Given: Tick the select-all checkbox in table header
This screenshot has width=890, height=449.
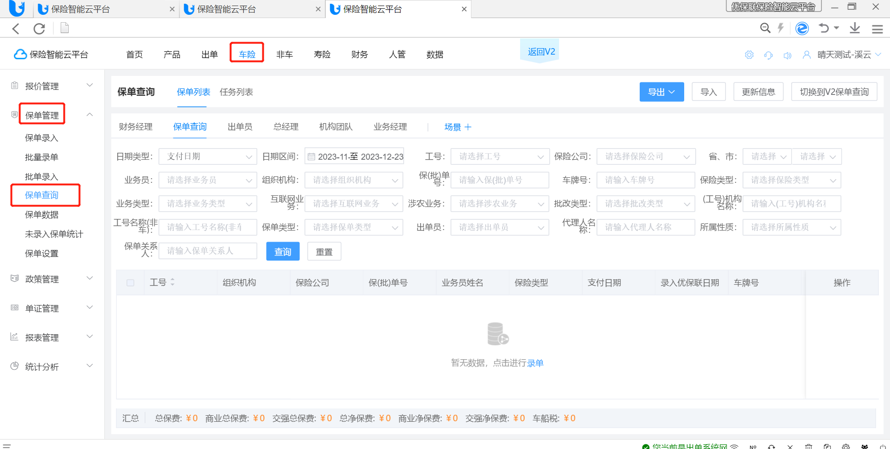Looking at the screenshot, I should (x=131, y=283).
